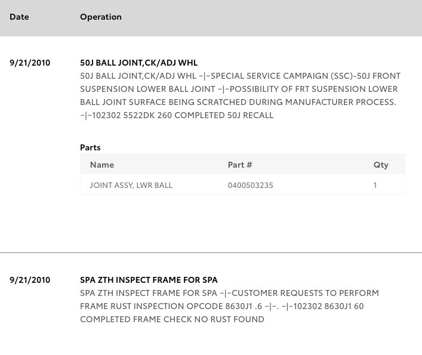Click COMPLETED FRAME CHECK NO RUST FOUND text
Viewport: 422px width, 355px height.
172,319
